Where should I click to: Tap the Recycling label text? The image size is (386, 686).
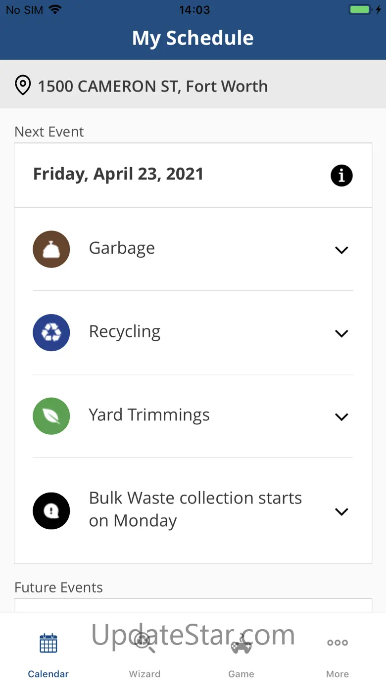[125, 332]
